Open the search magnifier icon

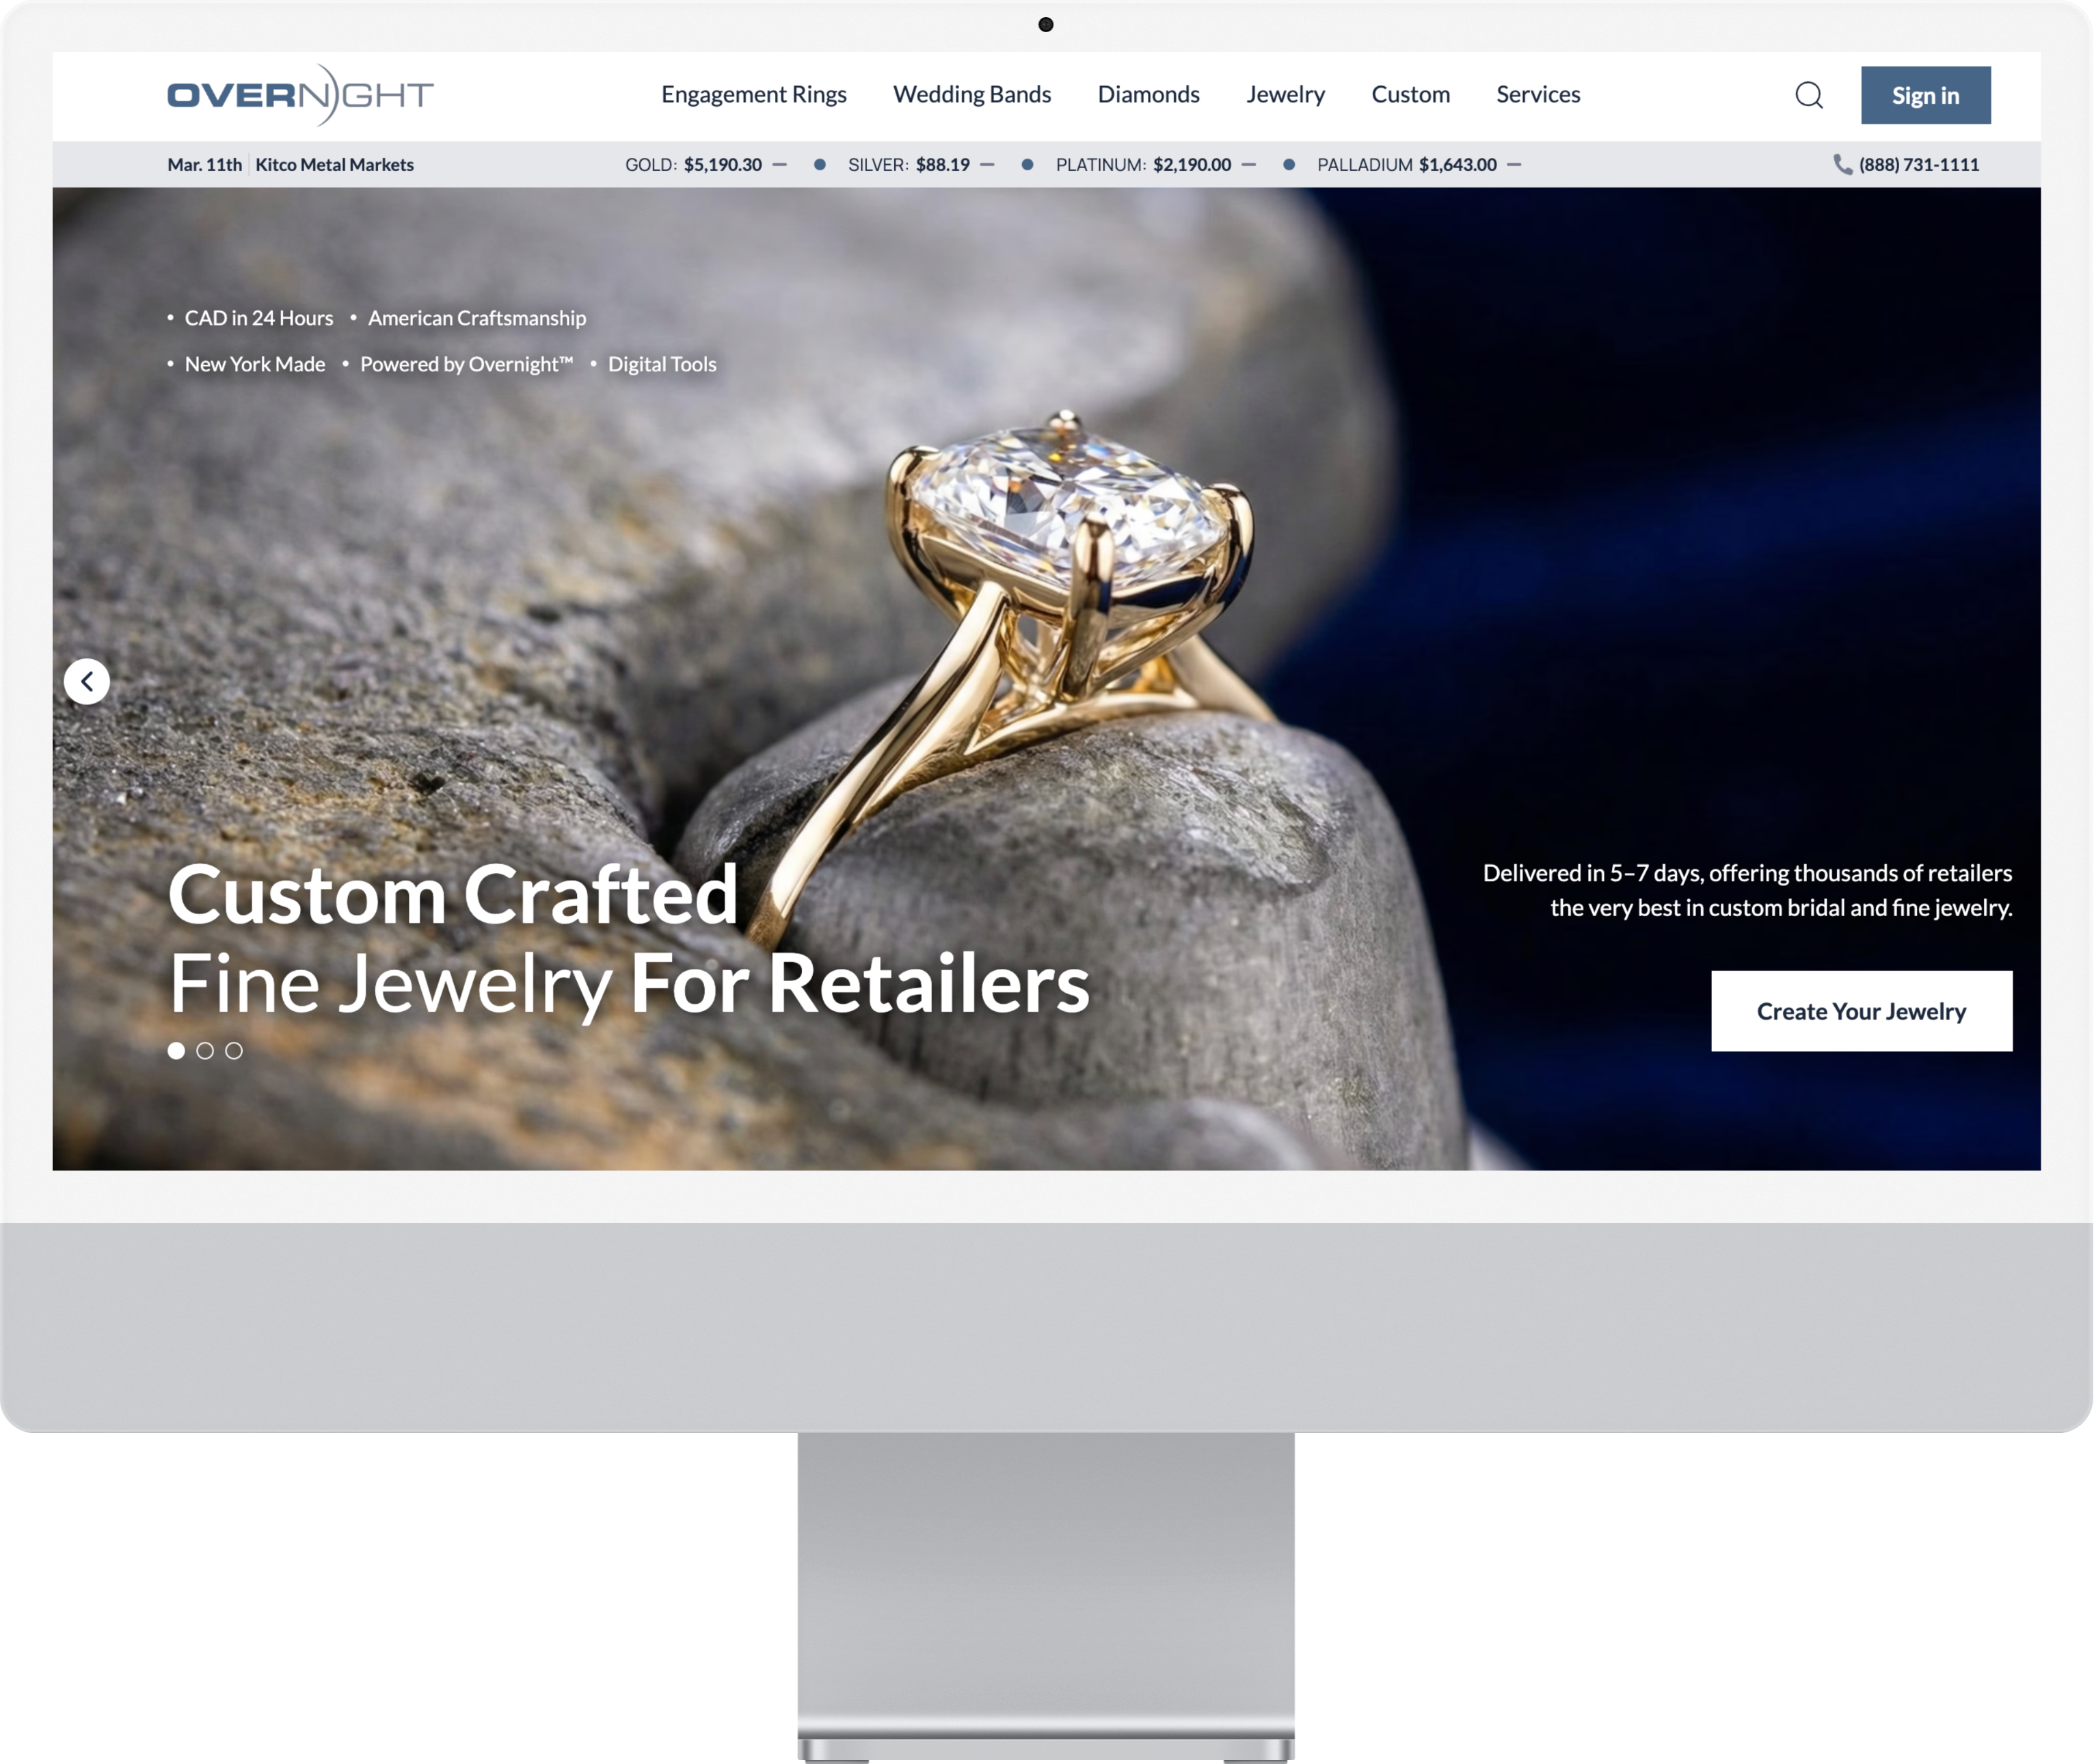pyautogui.click(x=1809, y=95)
